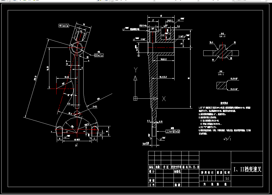Select the 工艺 row label
The image size is (272, 195).
coord(152,185)
